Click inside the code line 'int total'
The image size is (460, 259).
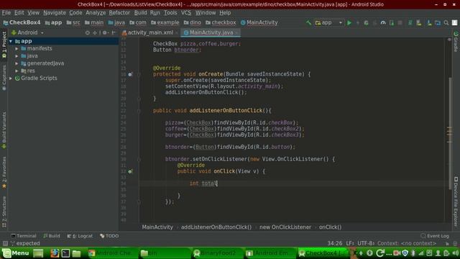tap(203, 183)
